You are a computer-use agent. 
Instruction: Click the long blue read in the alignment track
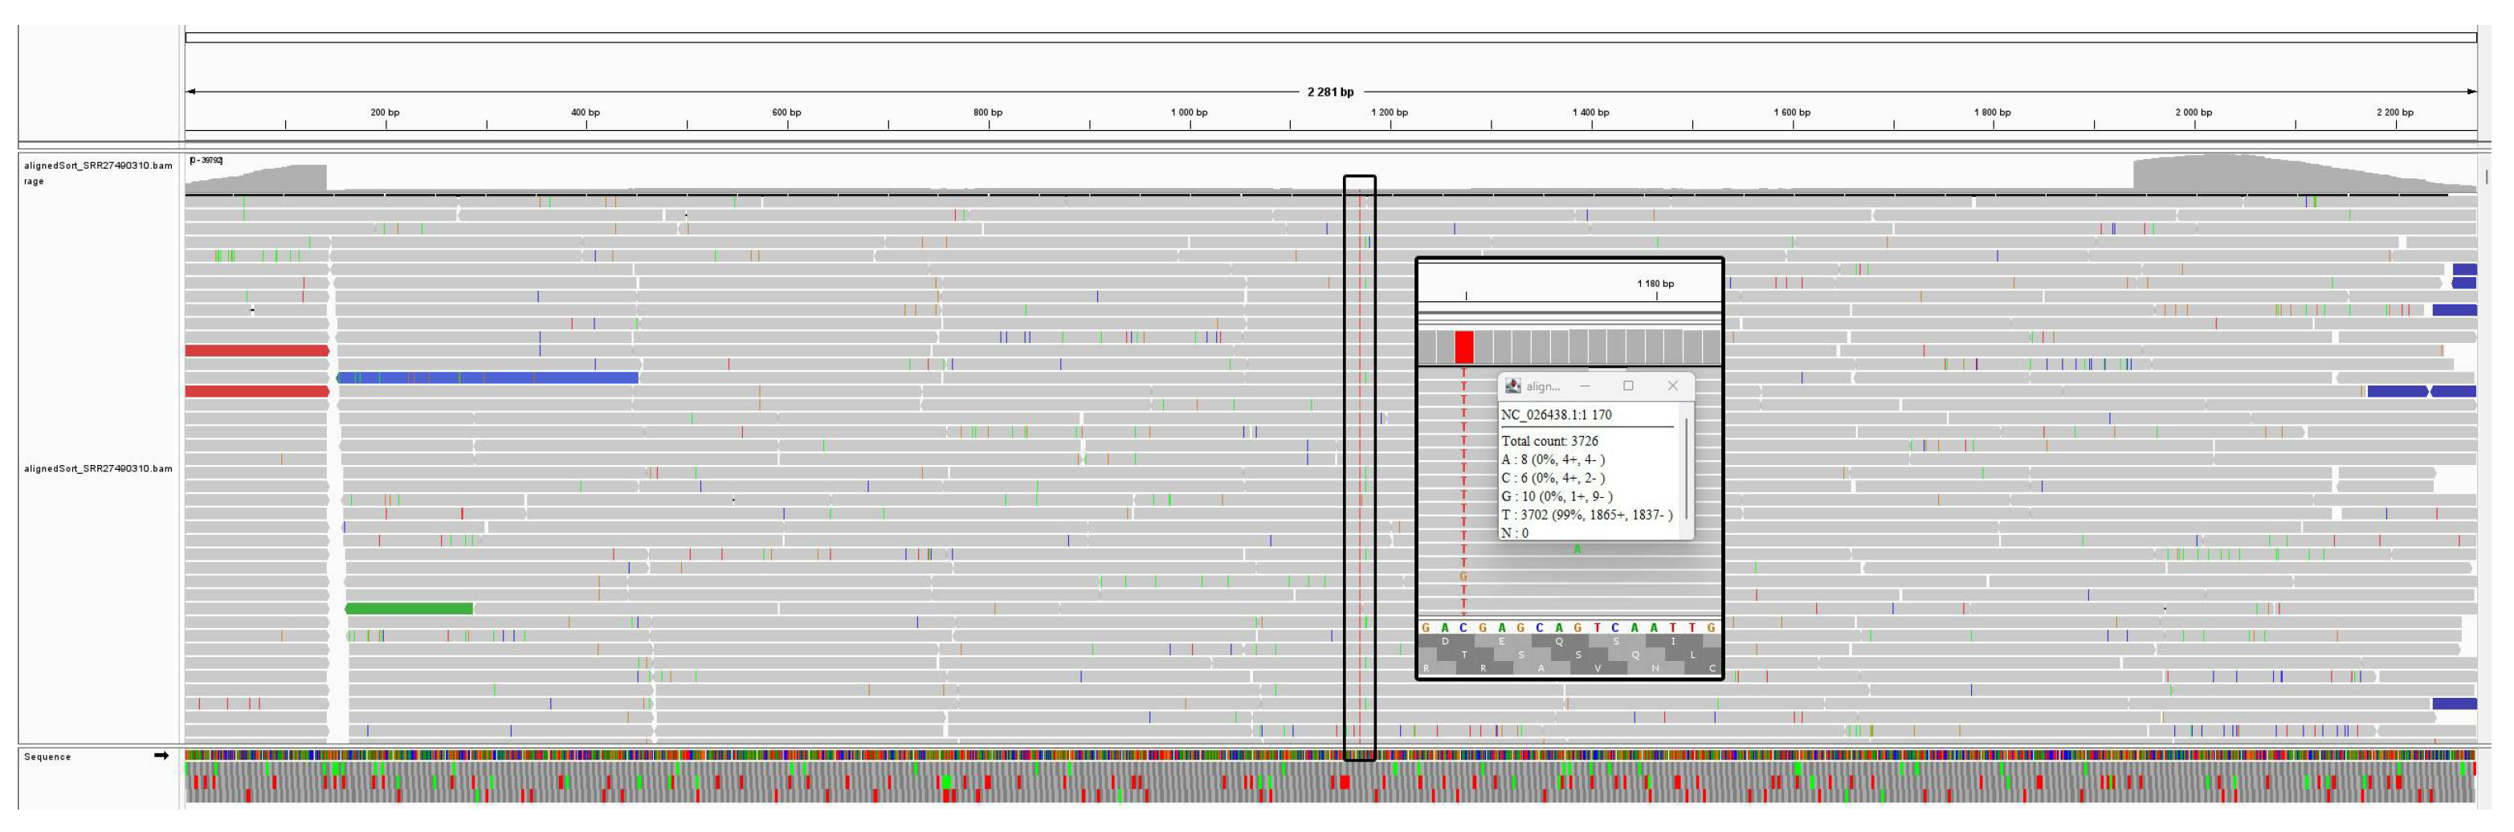coord(487,377)
